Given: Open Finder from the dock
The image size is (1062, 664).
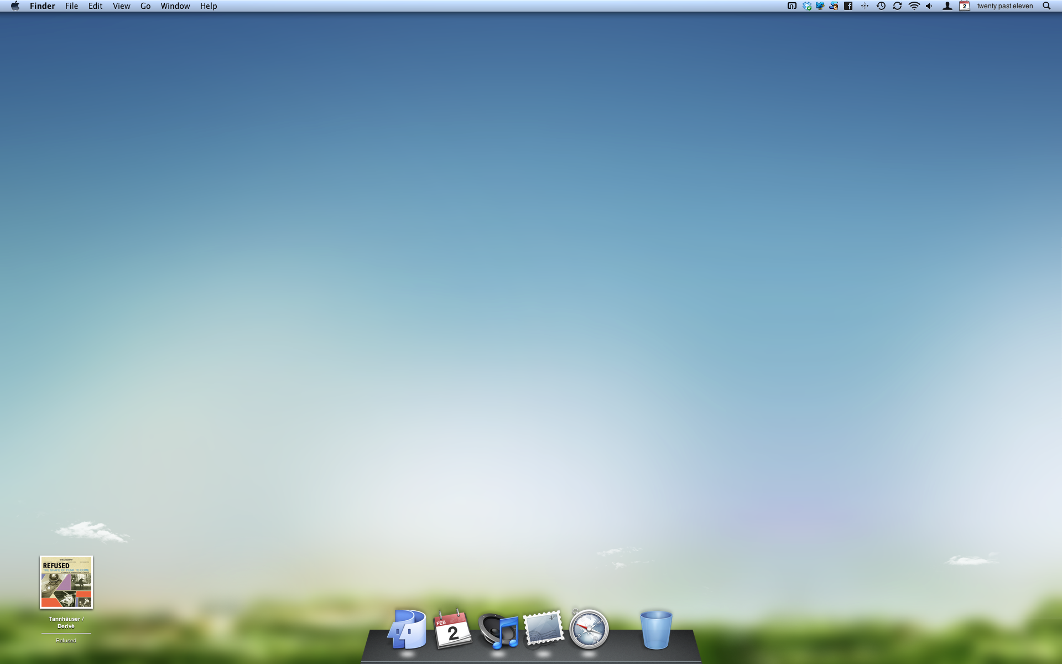Looking at the screenshot, I should click(x=408, y=629).
